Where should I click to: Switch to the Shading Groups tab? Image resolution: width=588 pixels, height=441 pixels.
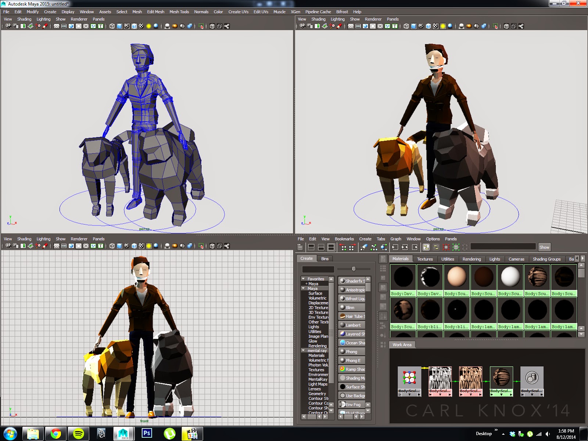tap(546, 259)
